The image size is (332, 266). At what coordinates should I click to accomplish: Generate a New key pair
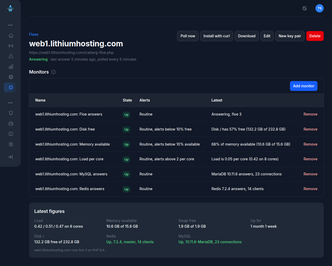tap(290, 36)
